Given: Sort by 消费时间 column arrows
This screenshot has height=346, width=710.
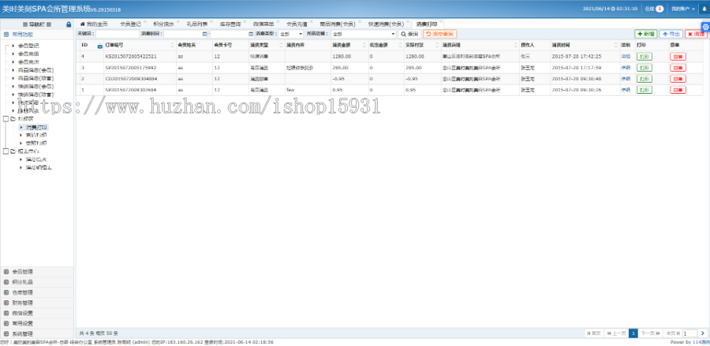Looking at the screenshot, I should (616, 45).
